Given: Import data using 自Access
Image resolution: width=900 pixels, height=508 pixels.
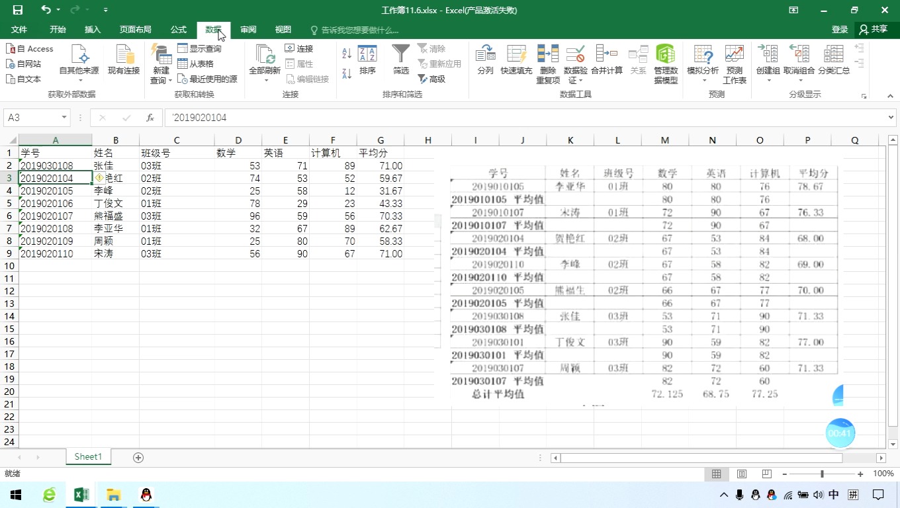Looking at the screenshot, I should [30, 48].
